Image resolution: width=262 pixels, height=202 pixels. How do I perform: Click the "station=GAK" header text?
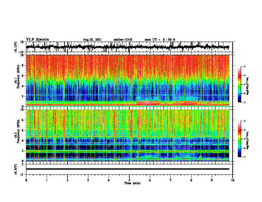click(123, 40)
